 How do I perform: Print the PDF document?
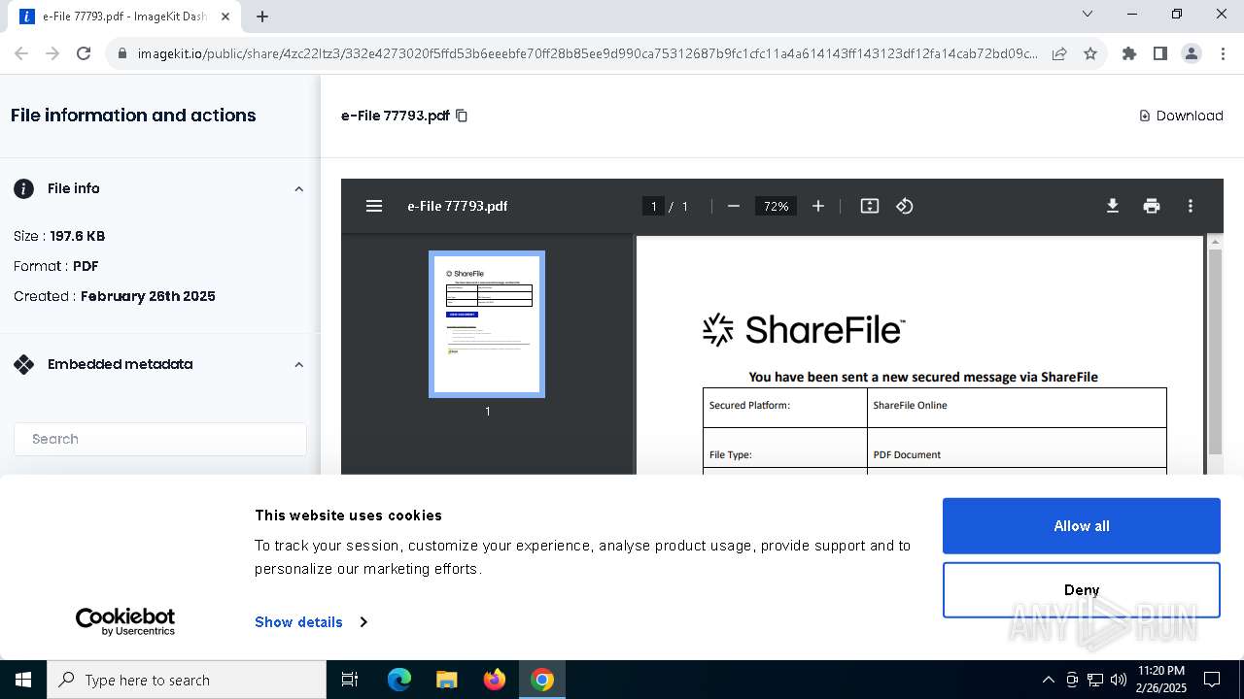pyautogui.click(x=1152, y=206)
